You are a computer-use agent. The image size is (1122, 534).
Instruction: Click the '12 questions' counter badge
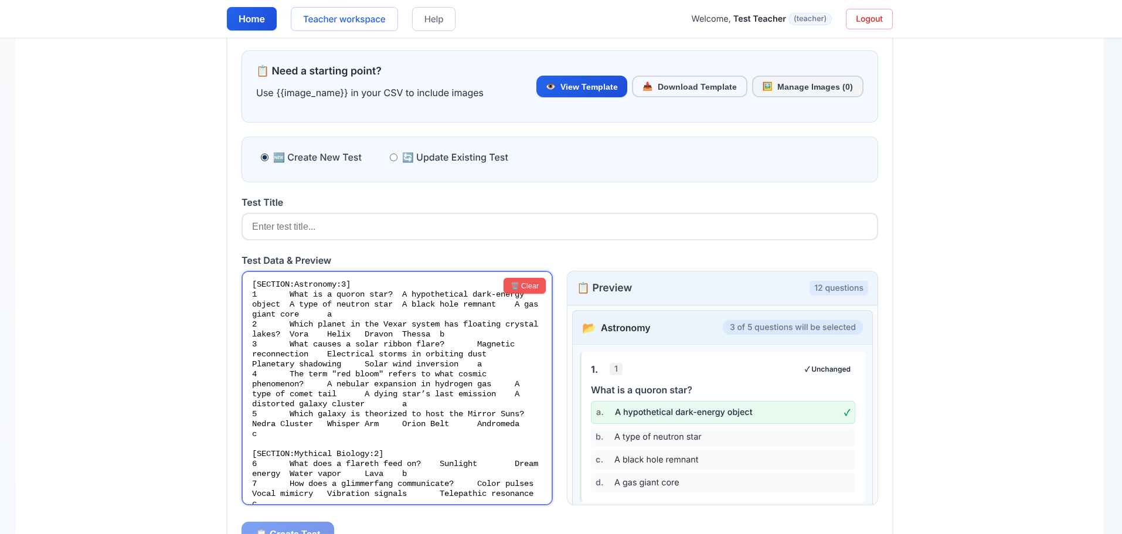pos(839,288)
